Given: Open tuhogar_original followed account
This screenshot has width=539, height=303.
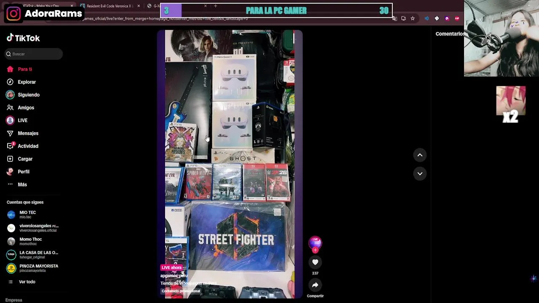Looking at the screenshot, I should 33,255.
